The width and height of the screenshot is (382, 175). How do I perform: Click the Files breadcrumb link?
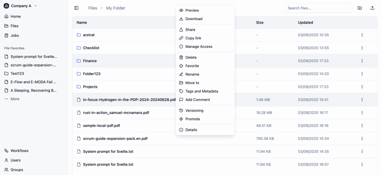[93, 8]
